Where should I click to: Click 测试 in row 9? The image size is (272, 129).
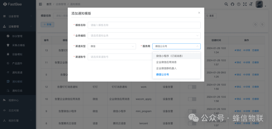pyautogui.click(x=238, y=111)
